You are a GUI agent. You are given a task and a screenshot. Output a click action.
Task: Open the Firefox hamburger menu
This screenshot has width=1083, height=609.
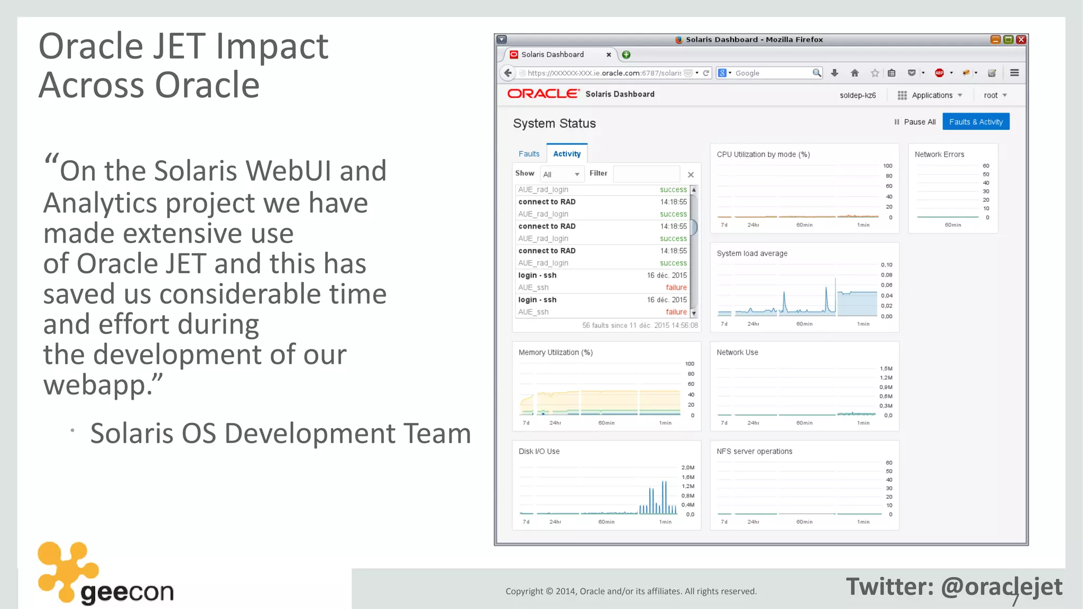click(1014, 73)
